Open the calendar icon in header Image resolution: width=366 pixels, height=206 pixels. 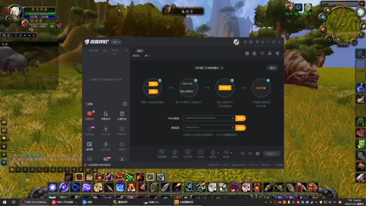(x=262, y=53)
